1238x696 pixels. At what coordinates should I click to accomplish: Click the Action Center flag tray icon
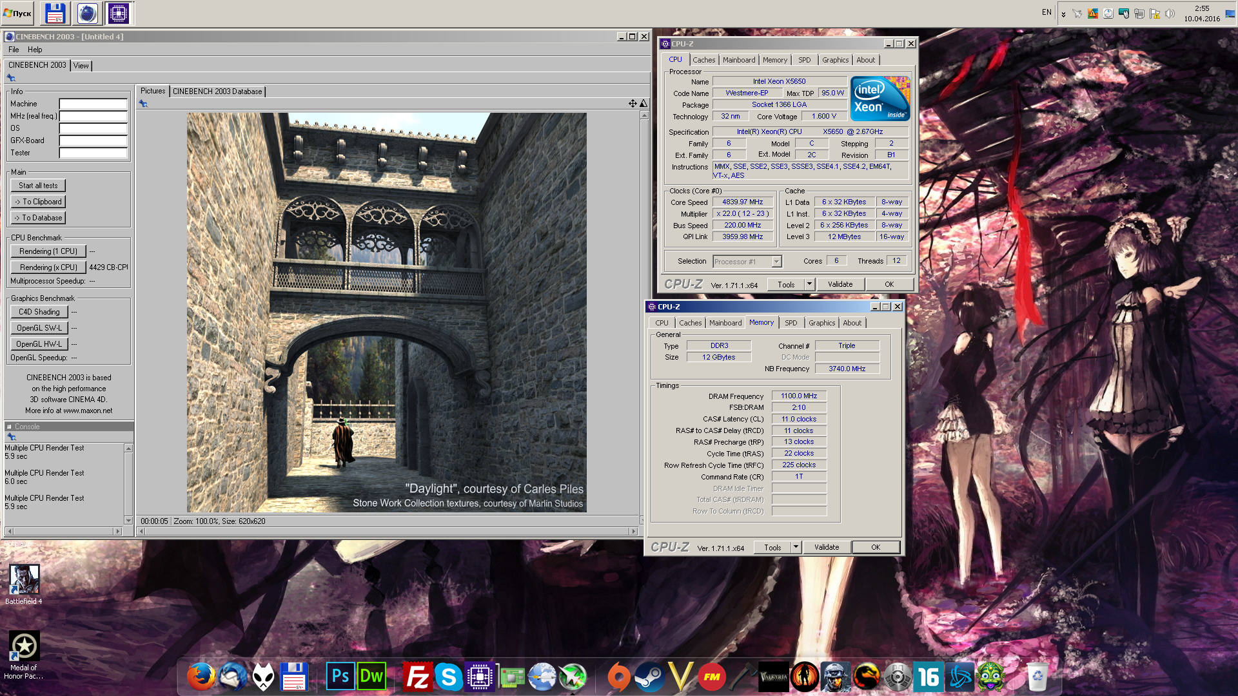tap(1154, 13)
